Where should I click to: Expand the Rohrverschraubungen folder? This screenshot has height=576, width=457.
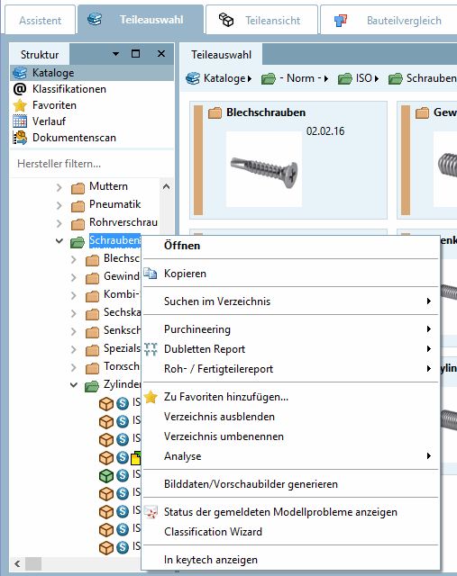coord(59,223)
